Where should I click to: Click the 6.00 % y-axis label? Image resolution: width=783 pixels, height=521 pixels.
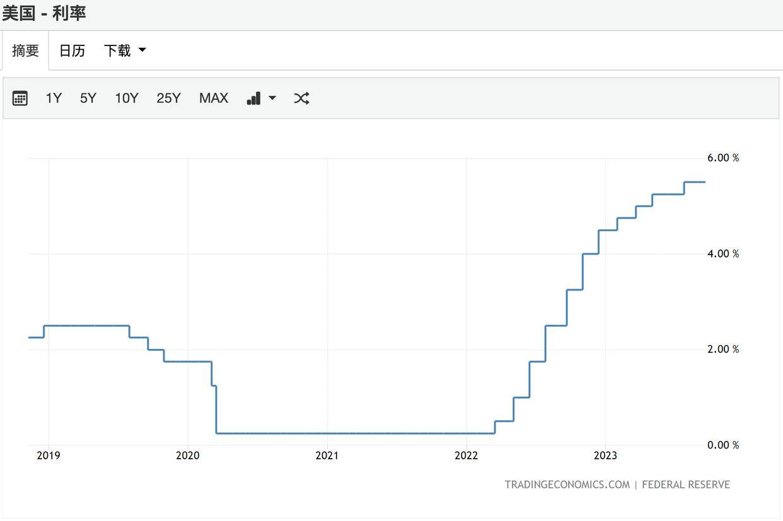click(722, 157)
